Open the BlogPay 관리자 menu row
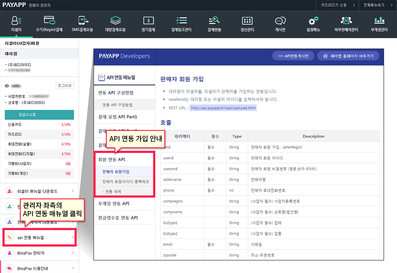397x273 pixels. tap(39, 253)
